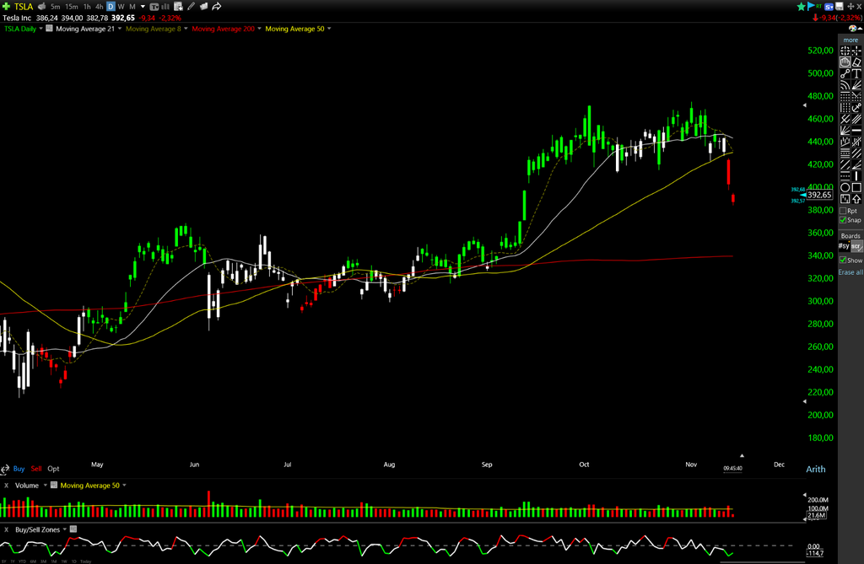Select the 1h timeframe

tap(87, 7)
